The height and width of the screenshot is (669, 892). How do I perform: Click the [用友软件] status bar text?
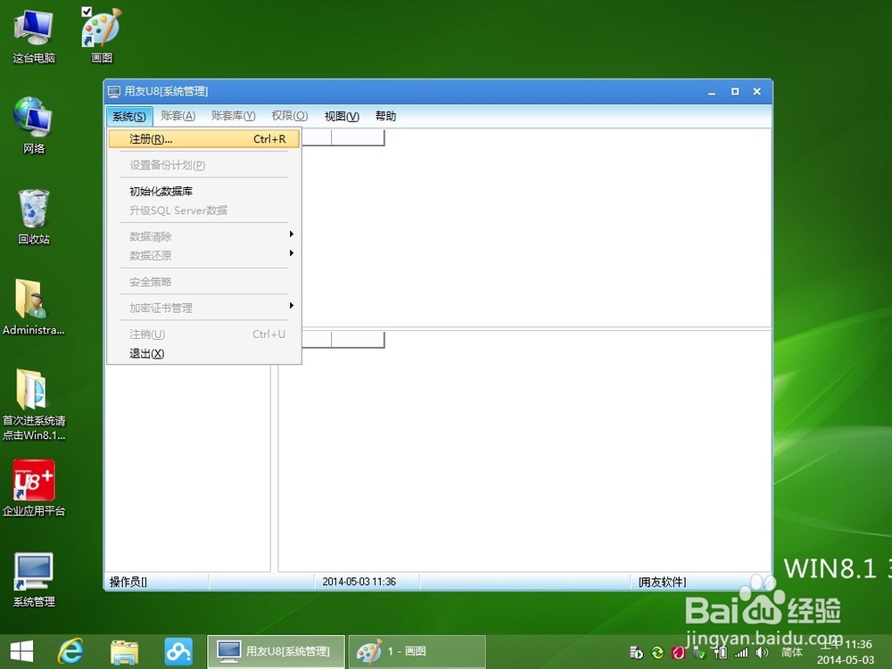662,582
